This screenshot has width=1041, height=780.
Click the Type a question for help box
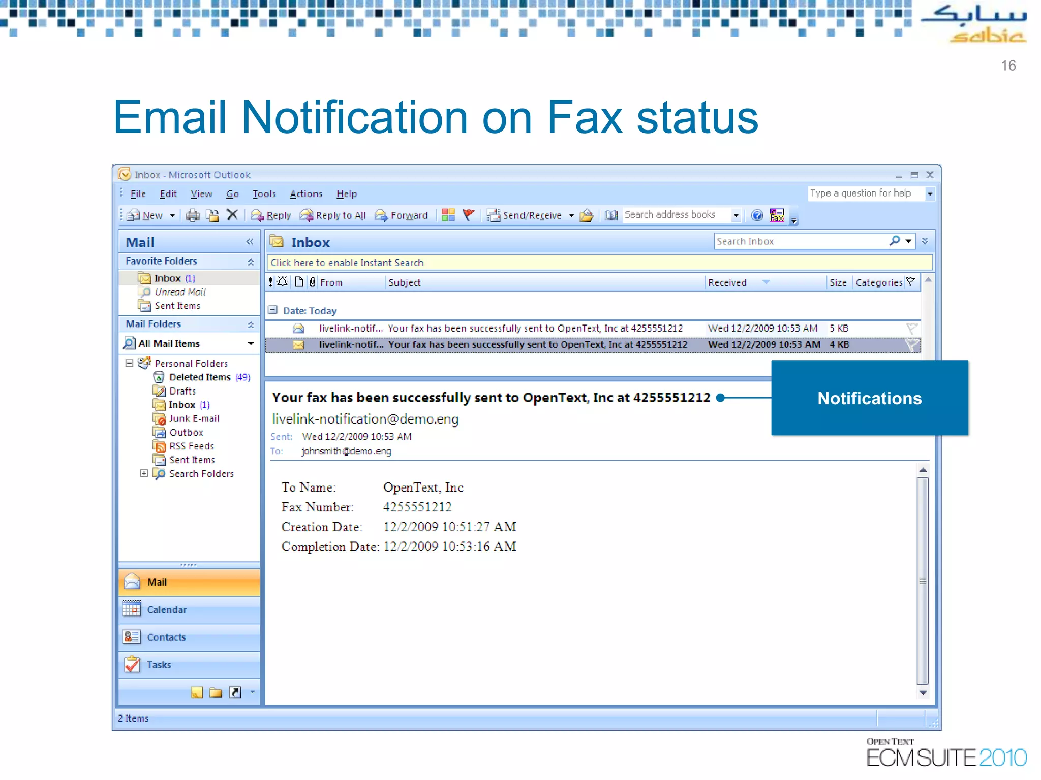866,193
